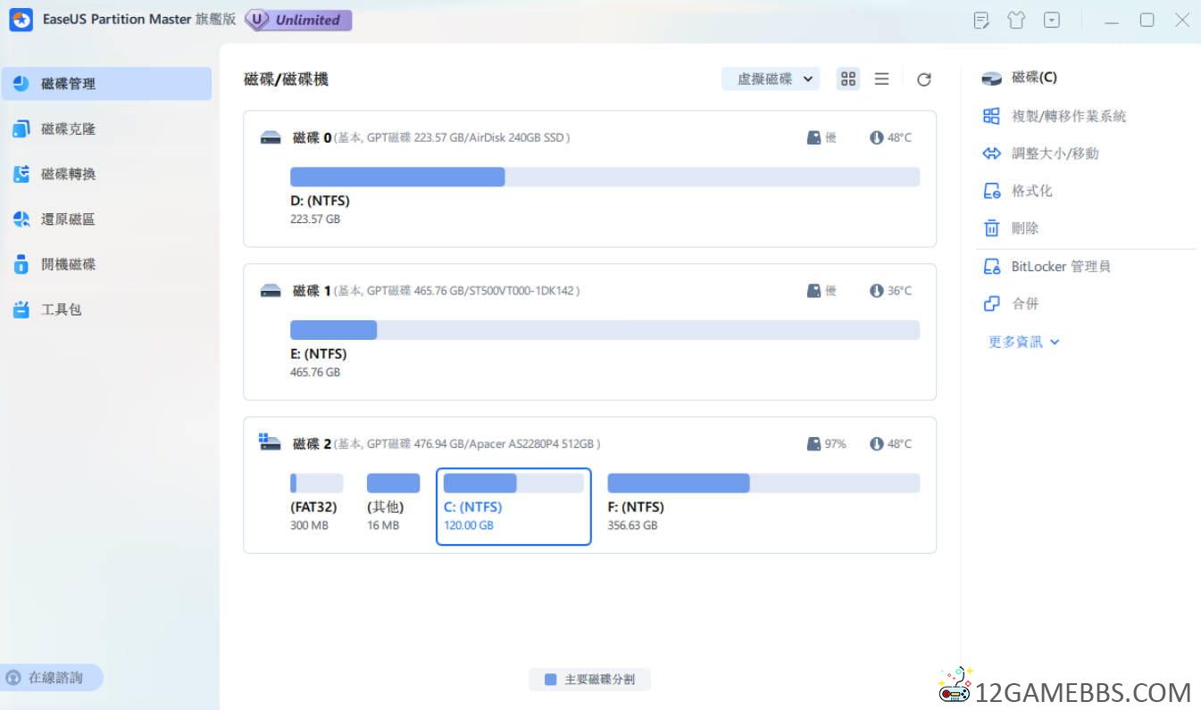The width and height of the screenshot is (1201, 710).
Task: Click 磁碟 1 temperature 36°C indicator
Action: (891, 291)
